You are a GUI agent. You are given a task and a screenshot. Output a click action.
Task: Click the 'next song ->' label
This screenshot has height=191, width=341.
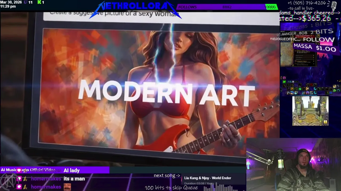tap(167, 176)
